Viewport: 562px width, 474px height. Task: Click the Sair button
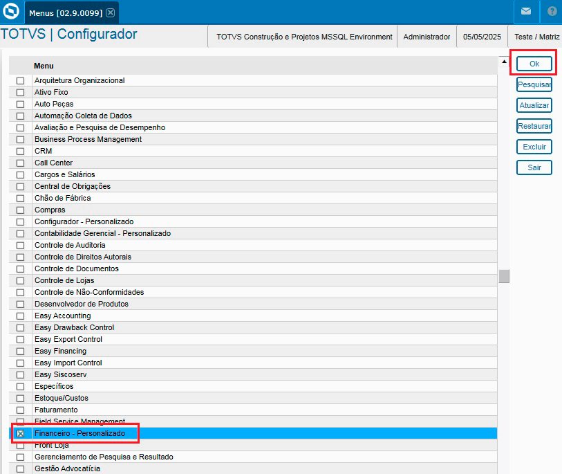click(x=534, y=167)
